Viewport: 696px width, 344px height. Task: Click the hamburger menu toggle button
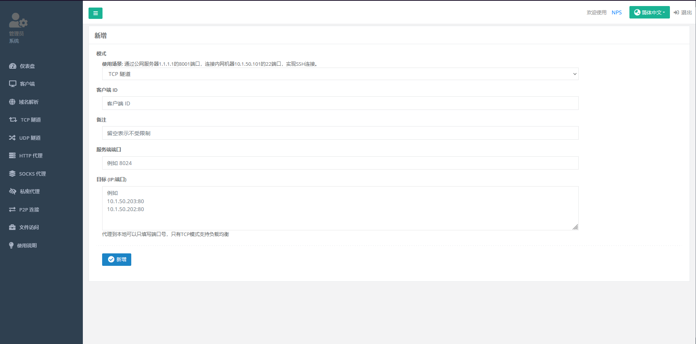pyautogui.click(x=95, y=13)
